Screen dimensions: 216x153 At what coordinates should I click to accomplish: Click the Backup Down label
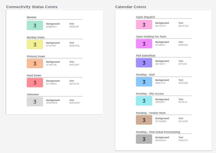coord(36,37)
